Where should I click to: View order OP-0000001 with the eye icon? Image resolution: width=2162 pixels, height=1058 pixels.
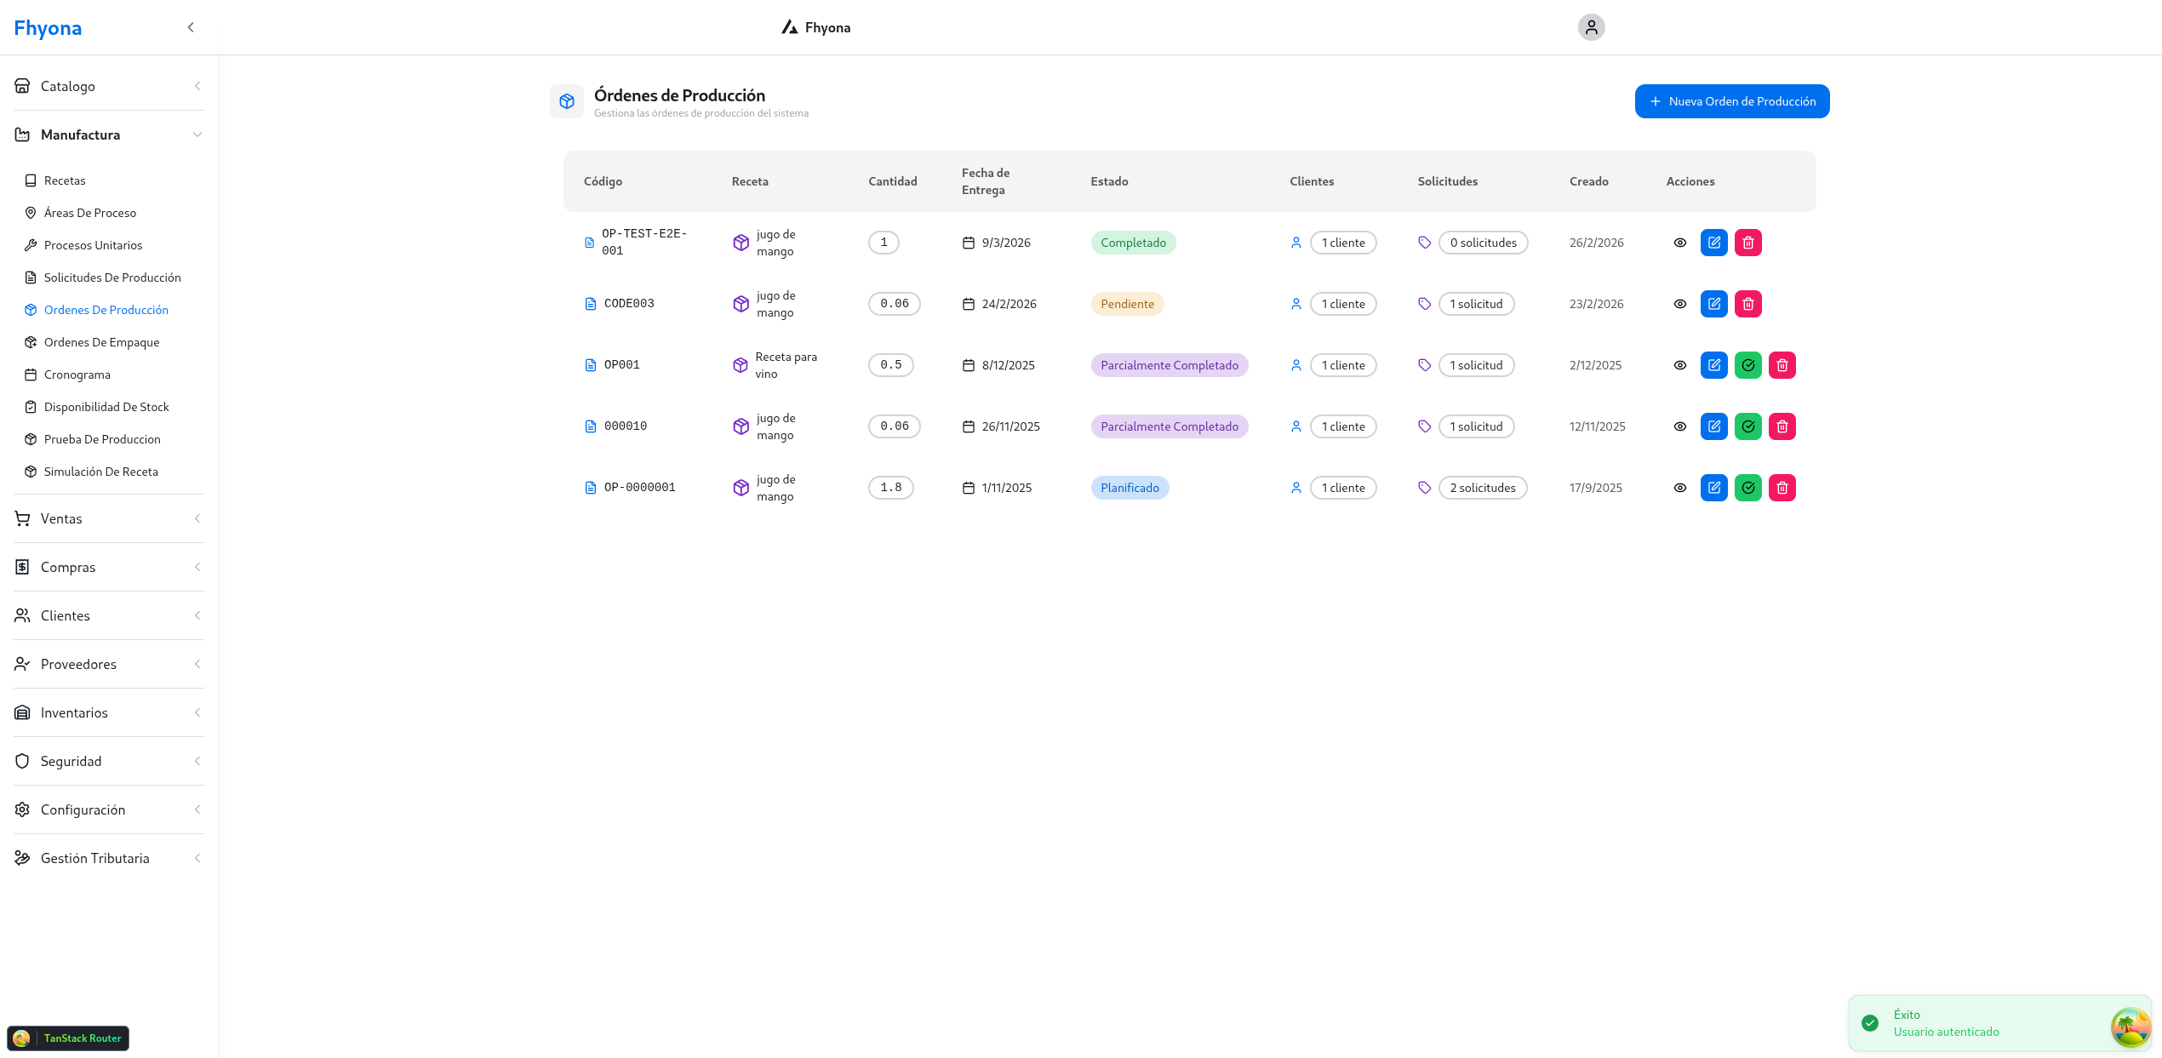[x=1679, y=488]
